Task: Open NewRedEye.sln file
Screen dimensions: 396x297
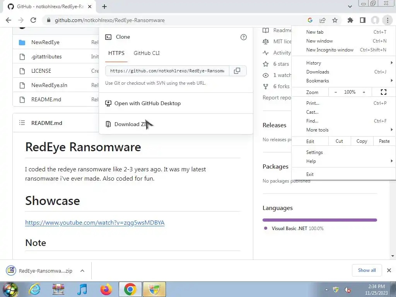Action: [x=49, y=85]
